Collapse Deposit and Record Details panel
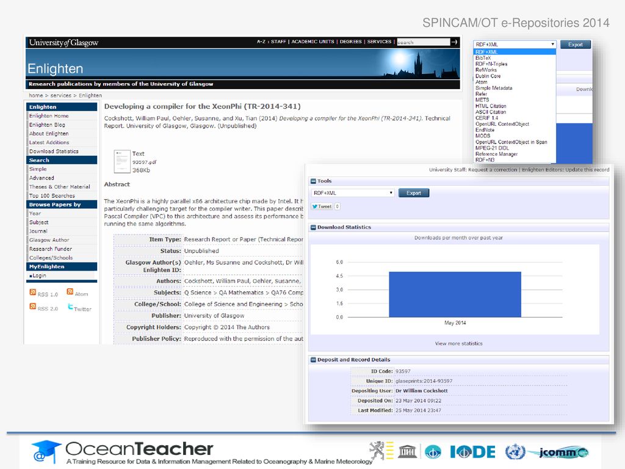This screenshot has width=625, height=469. (x=313, y=360)
